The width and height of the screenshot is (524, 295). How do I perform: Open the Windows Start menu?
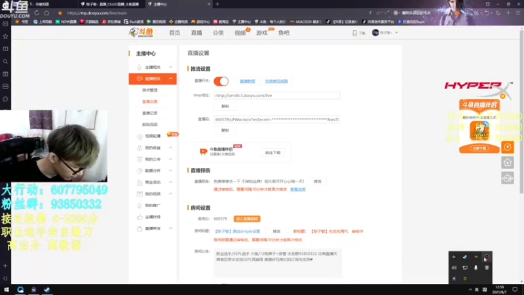click(x=6, y=290)
